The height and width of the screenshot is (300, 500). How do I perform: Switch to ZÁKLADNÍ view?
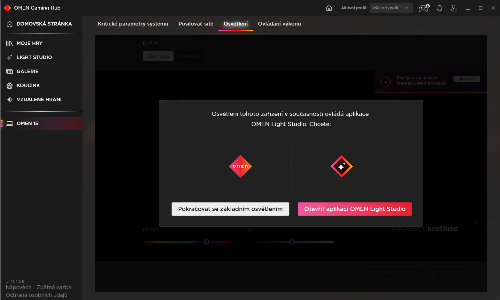pyautogui.click(x=405, y=229)
